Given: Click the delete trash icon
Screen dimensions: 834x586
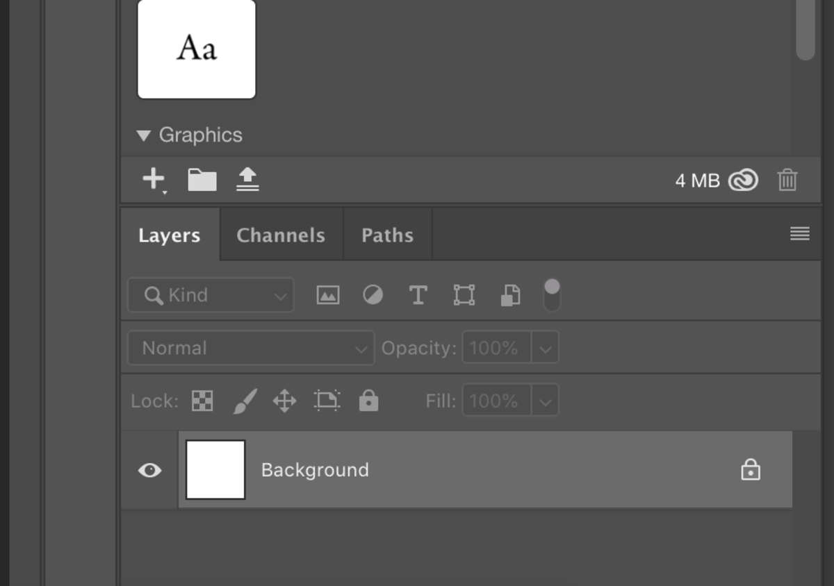Looking at the screenshot, I should pos(787,180).
